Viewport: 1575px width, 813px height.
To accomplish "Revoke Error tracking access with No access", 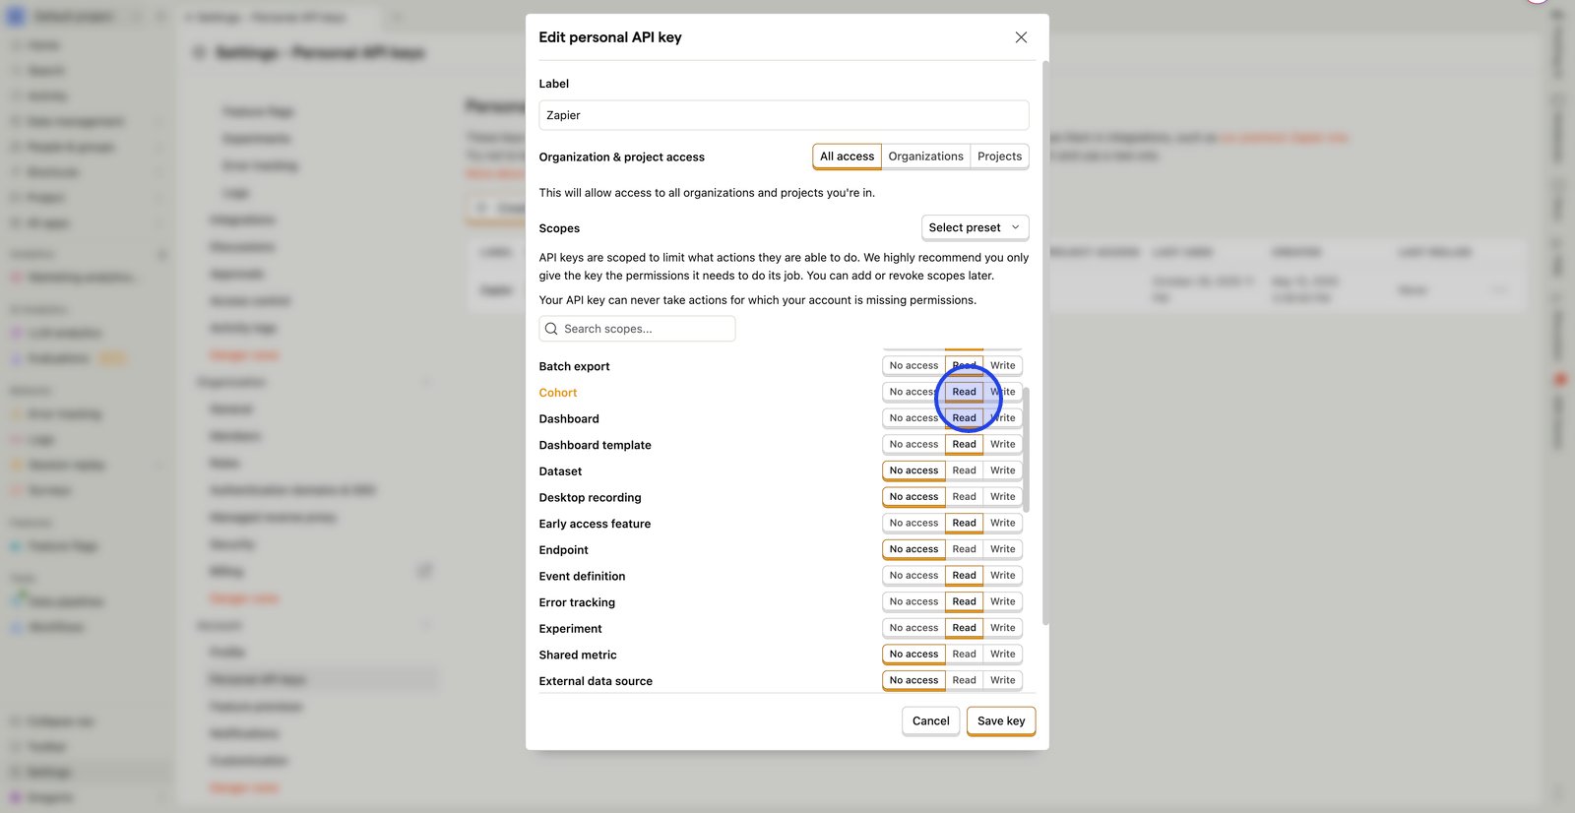I will [913, 601].
